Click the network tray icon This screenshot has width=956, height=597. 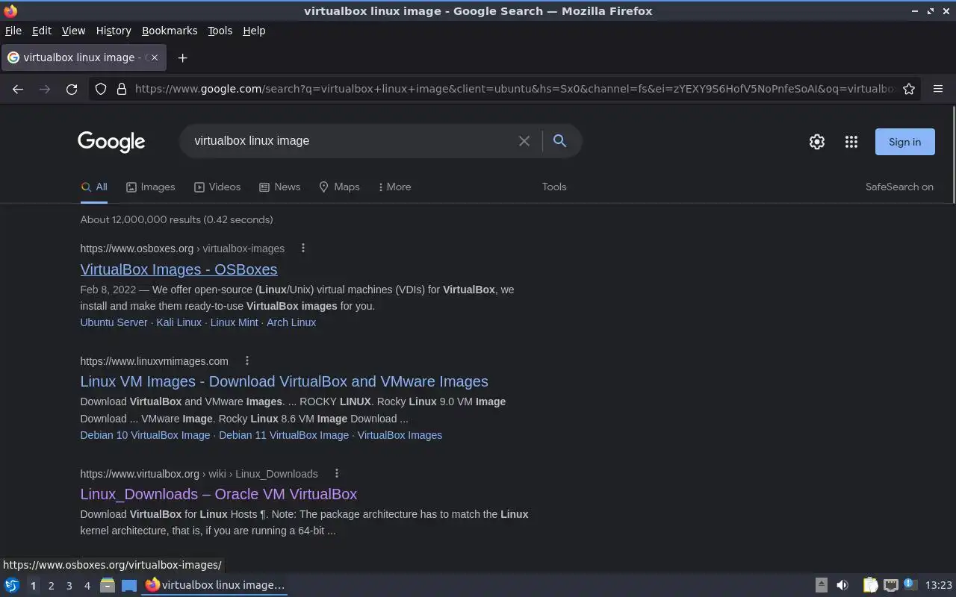click(891, 585)
